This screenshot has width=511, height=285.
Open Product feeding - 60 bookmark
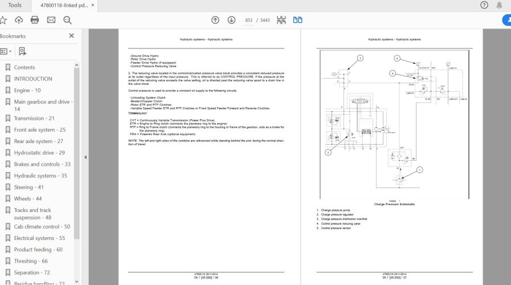point(38,250)
